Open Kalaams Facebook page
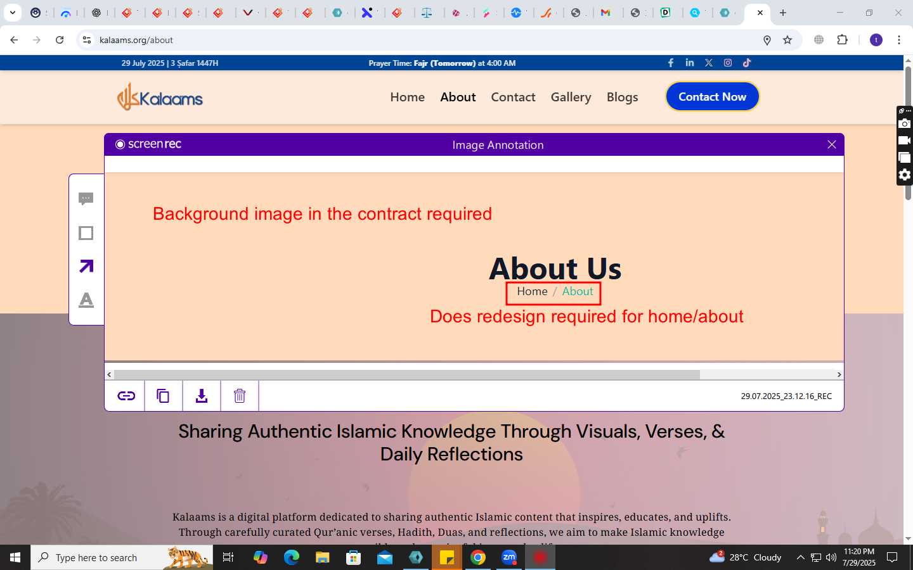The height and width of the screenshot is (570, 913). click(671, 63)
